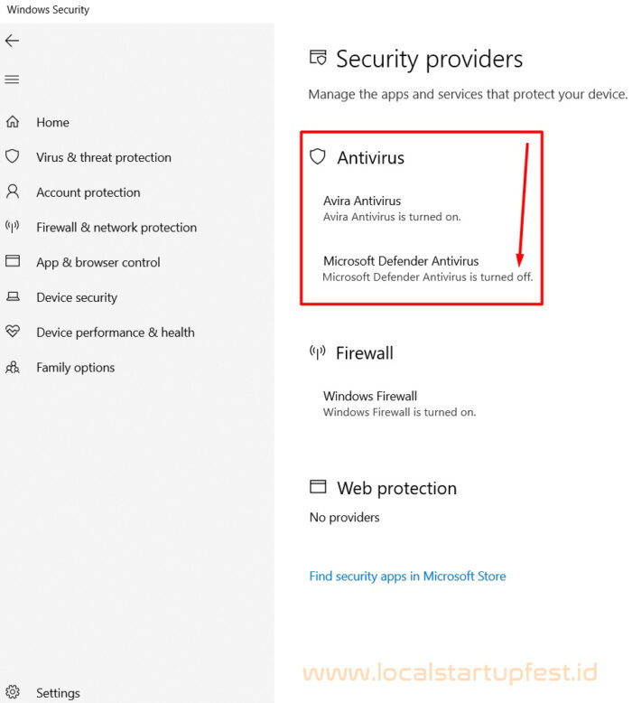
Task: Click the Family options people icon
Action: pyautogui.click(x=13, y=367)
